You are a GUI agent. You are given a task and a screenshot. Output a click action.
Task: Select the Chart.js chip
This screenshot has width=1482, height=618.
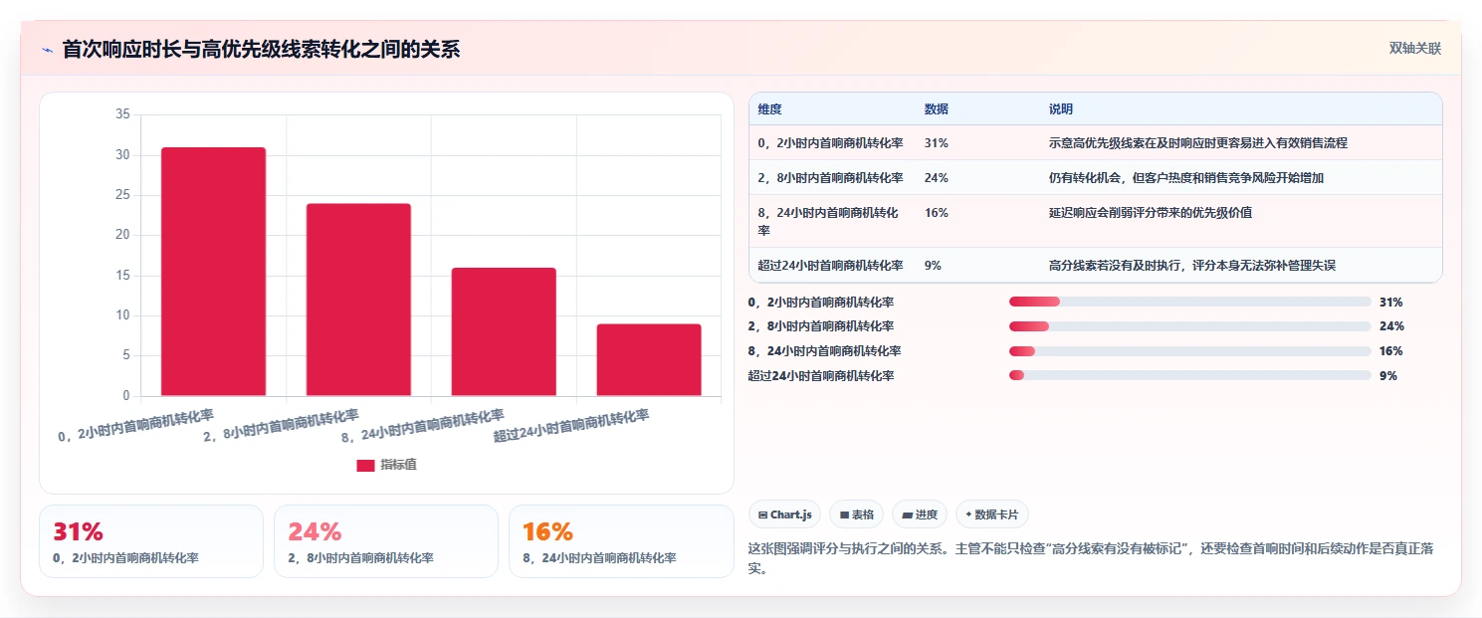tap(784, 515)
